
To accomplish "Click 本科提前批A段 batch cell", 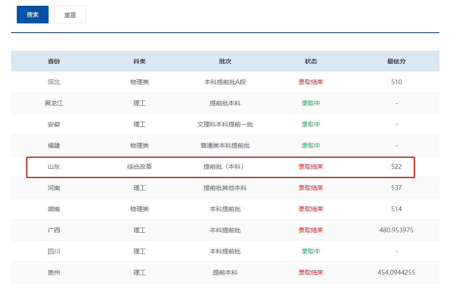I will [x=225, y=82].
